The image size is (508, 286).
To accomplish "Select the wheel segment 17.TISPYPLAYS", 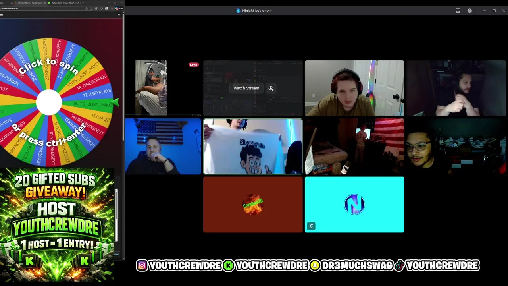I will 97,93.
